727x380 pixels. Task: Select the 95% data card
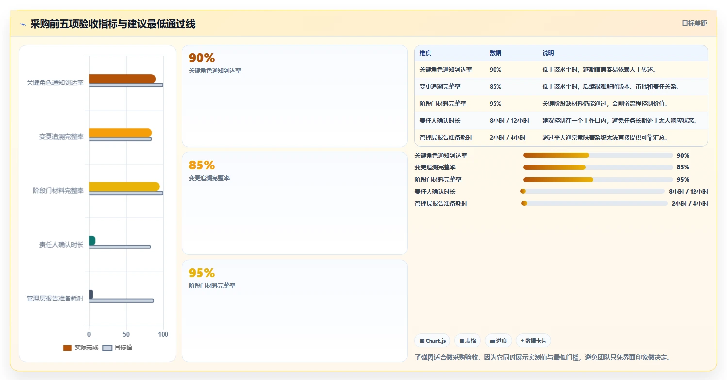coord(295,311)
